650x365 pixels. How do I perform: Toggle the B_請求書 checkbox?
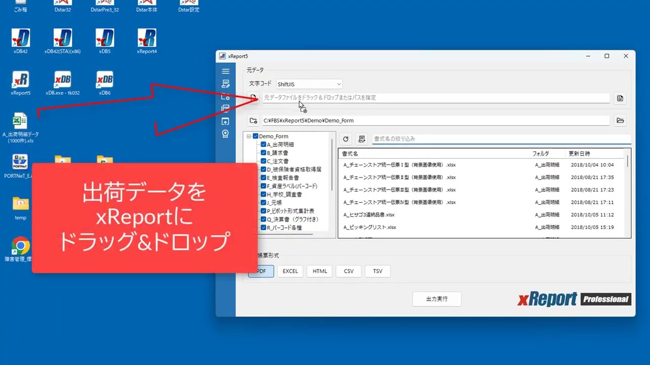[x=264, y=153]
